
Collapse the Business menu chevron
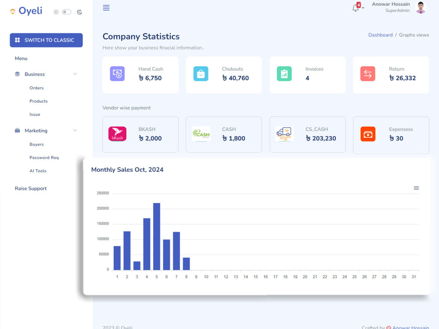point(75,74)
